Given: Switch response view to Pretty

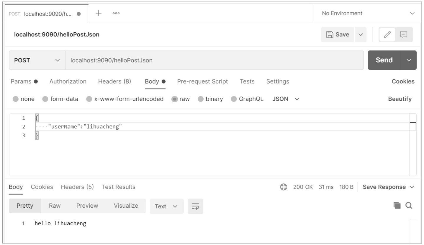Looking at the screenshot, I should (x=25, y=206).
